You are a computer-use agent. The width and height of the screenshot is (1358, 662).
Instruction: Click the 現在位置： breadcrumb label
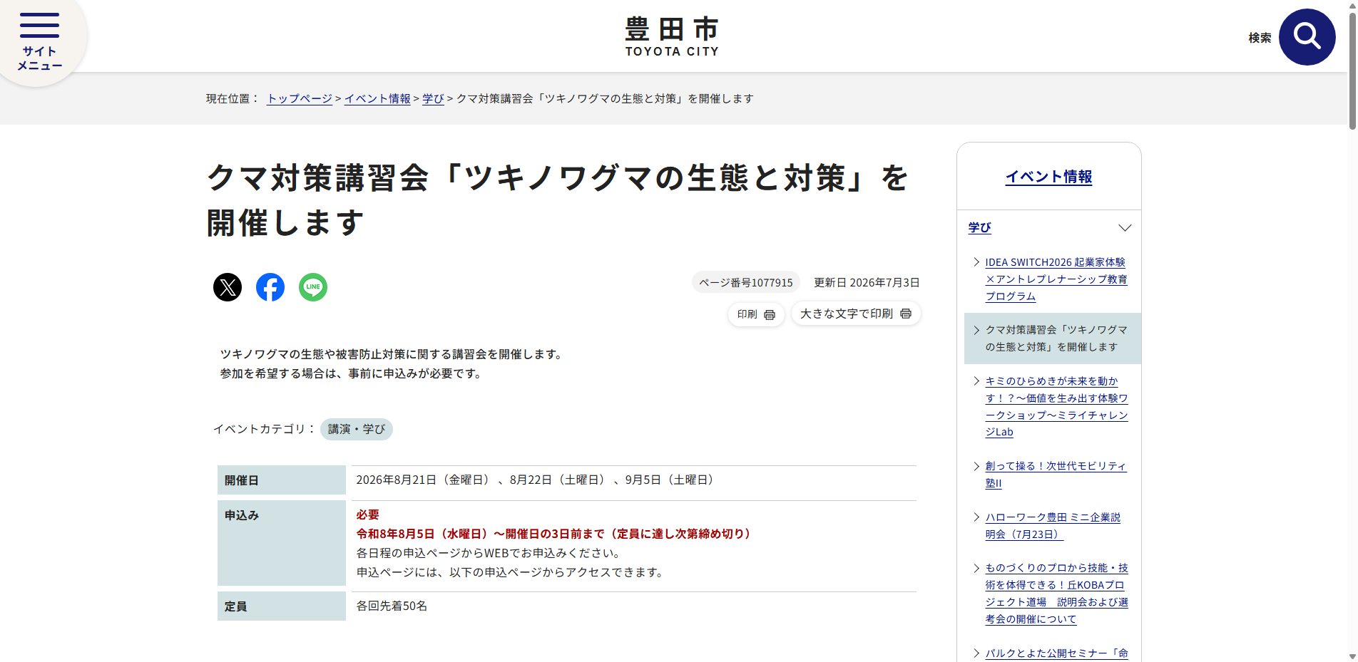[233, 98]
